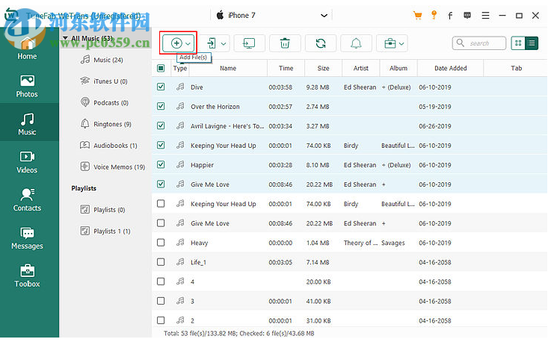Expand the toolbox toolbar dropdown arrow
The height and width of the screenshot is (342, 548).
[x=401, y=43]
